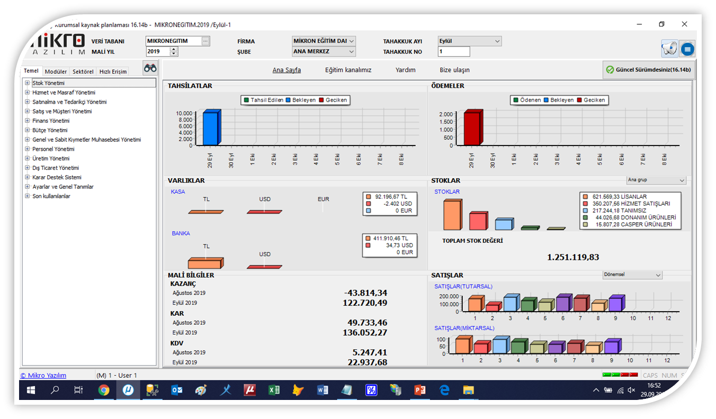716x419 pixels.
Task: Expand the Personel Yönetimi tree node
Action: [27, 149]
